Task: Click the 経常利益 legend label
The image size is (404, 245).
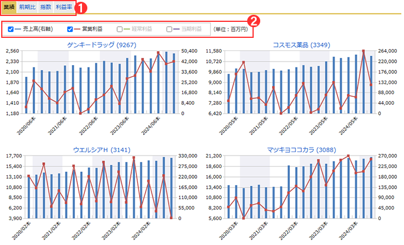Action: click(142, 29)
